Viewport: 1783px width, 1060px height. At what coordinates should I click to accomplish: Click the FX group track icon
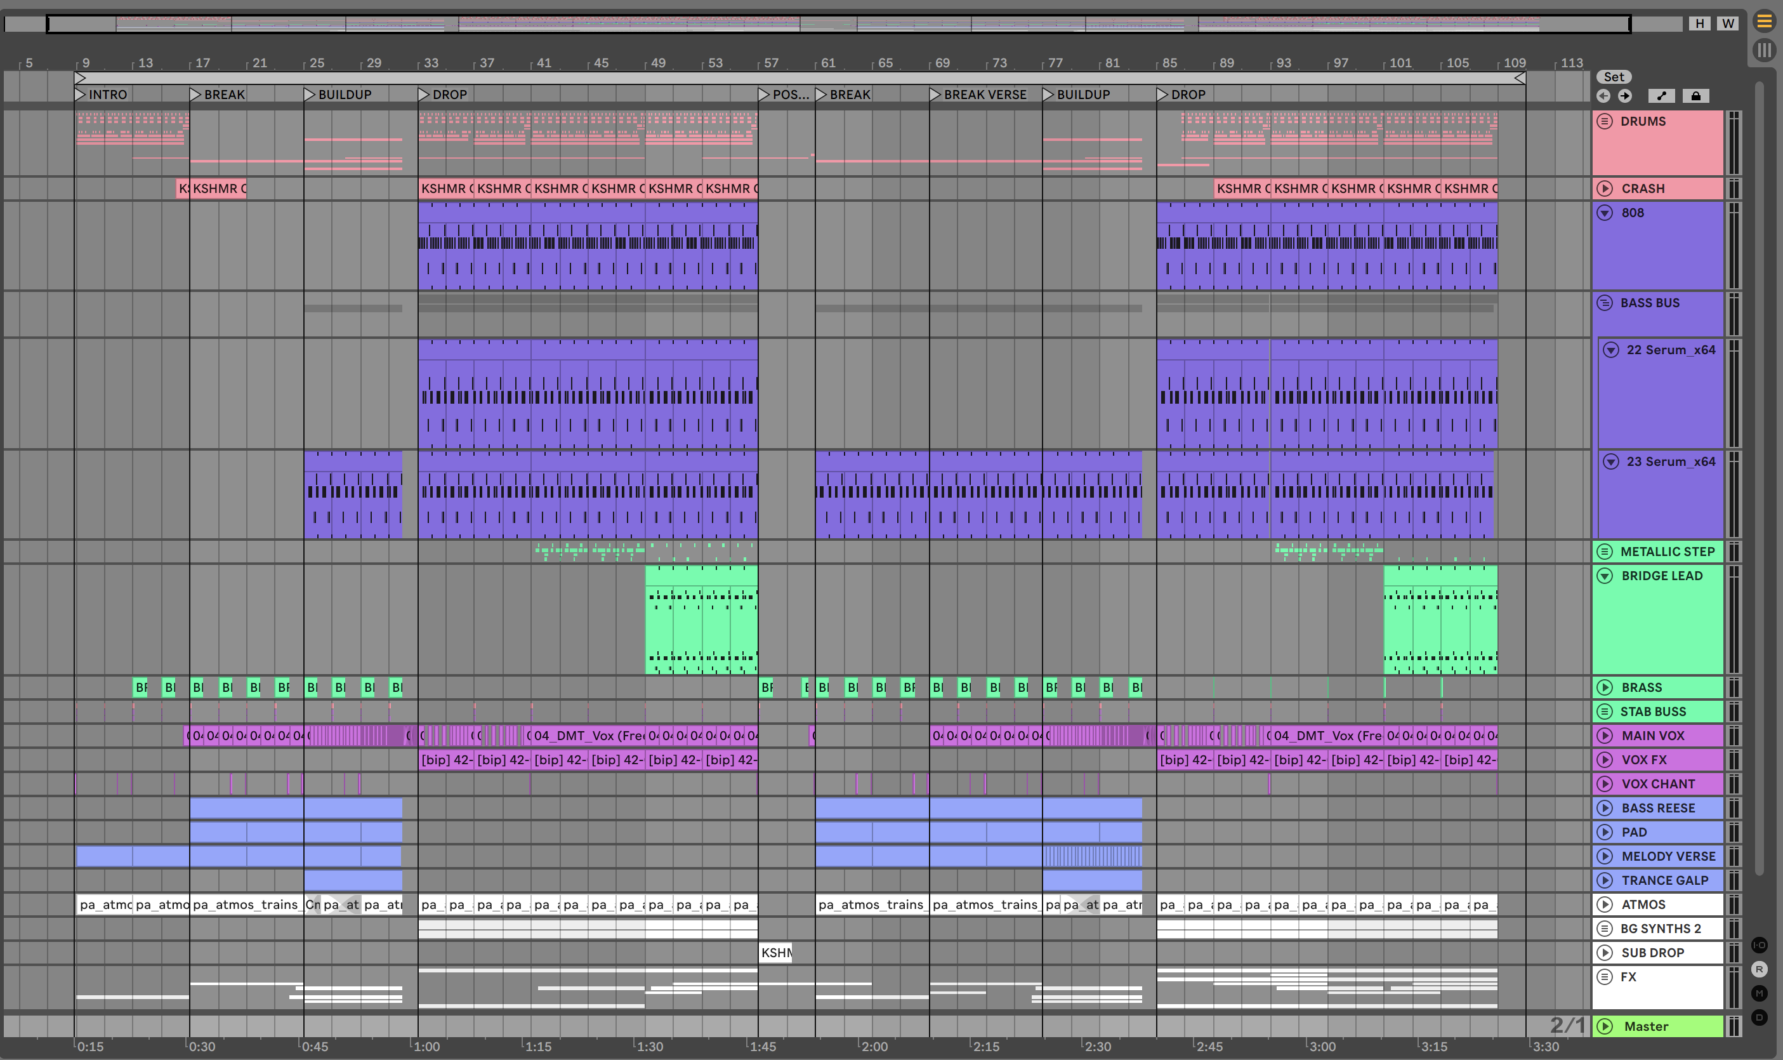click(1605, 976)
